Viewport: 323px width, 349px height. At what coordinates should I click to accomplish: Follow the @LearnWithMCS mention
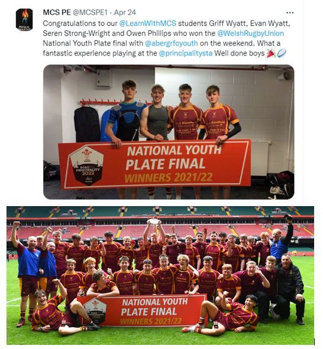click(x=148, y=23)
